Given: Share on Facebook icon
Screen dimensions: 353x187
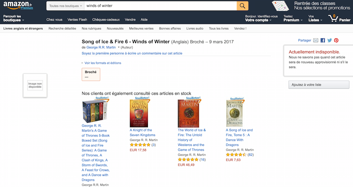Looking at the screenshot, I should [323, 40].
